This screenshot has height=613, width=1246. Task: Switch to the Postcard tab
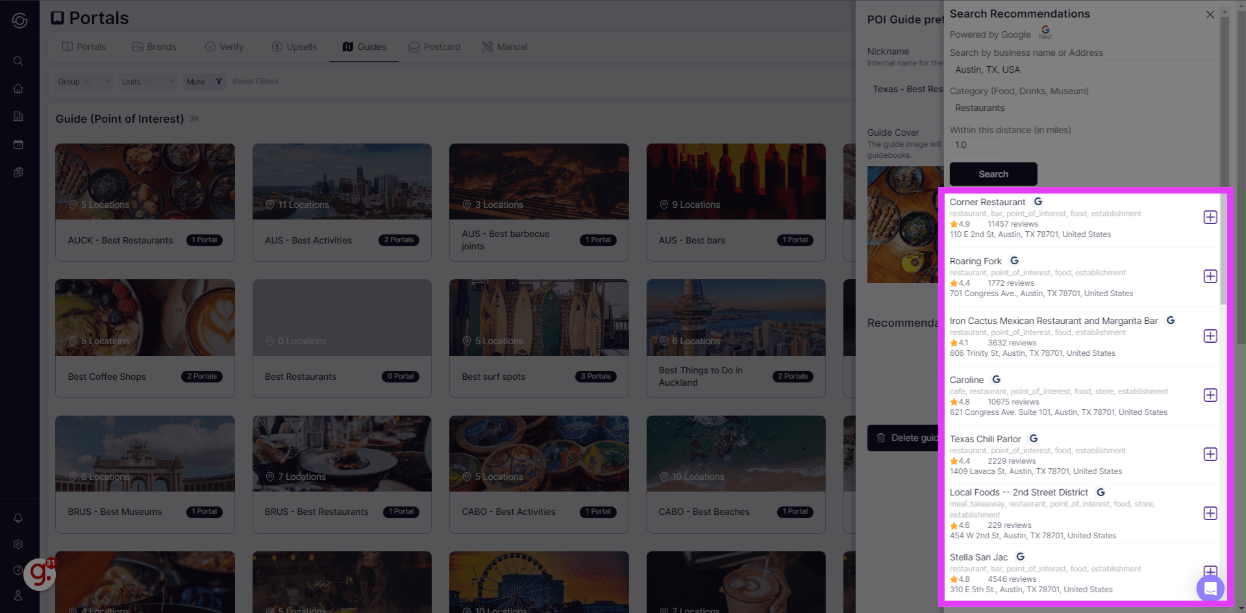tap(434, 46)
